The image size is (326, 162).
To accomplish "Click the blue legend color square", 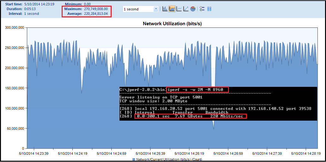I will pos(134,159).
